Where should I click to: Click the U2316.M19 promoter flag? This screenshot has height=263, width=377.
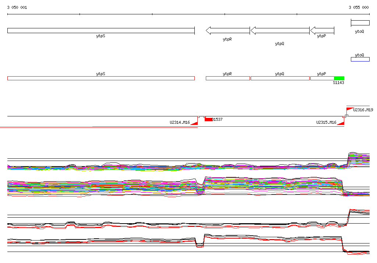click(350, 109)
